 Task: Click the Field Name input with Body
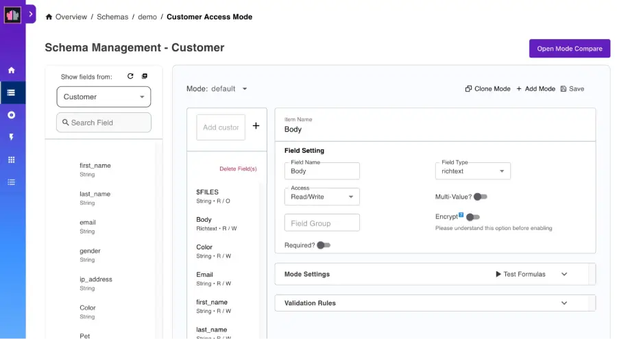(x=322, y=171)
